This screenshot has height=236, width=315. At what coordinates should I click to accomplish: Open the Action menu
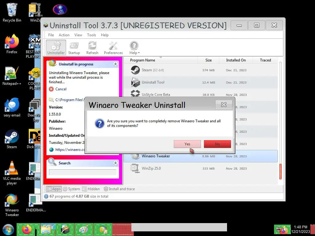[x=64, y=35]
